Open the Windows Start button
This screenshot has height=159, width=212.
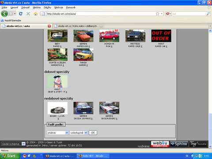(10, 156)
